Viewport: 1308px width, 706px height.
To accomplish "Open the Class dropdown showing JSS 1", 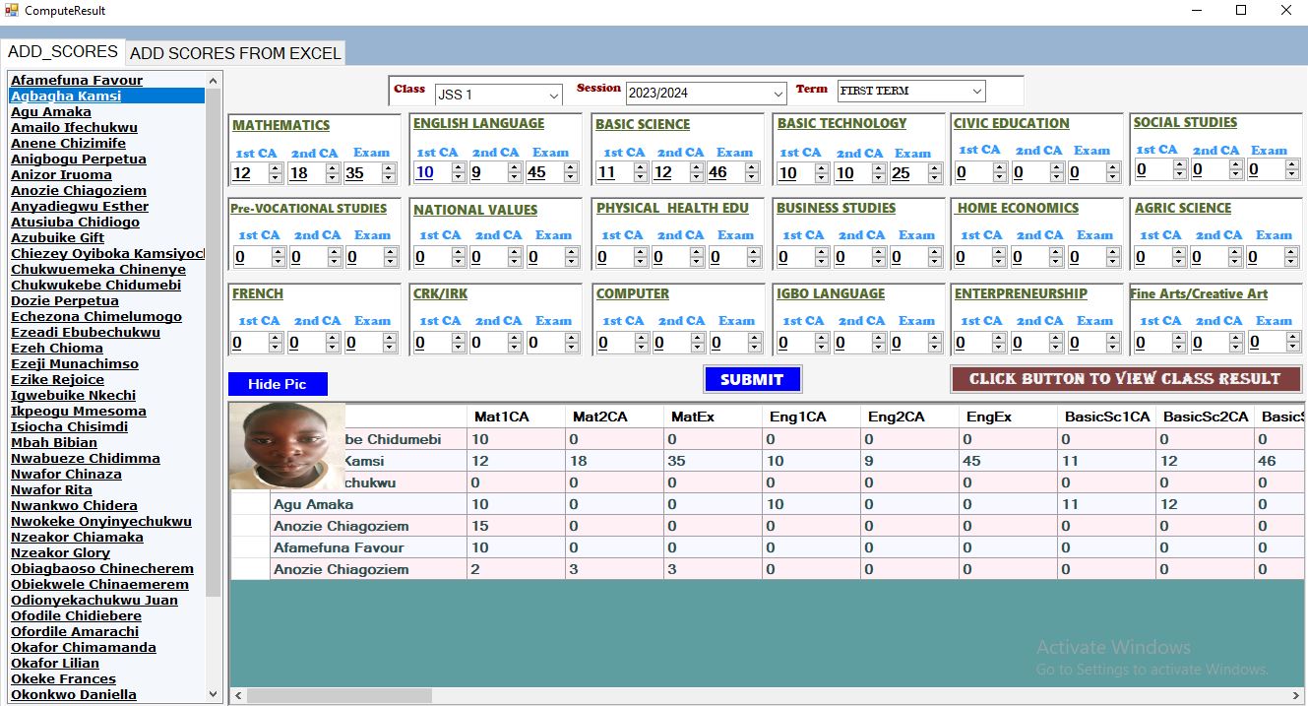I will tap(498, 94).
